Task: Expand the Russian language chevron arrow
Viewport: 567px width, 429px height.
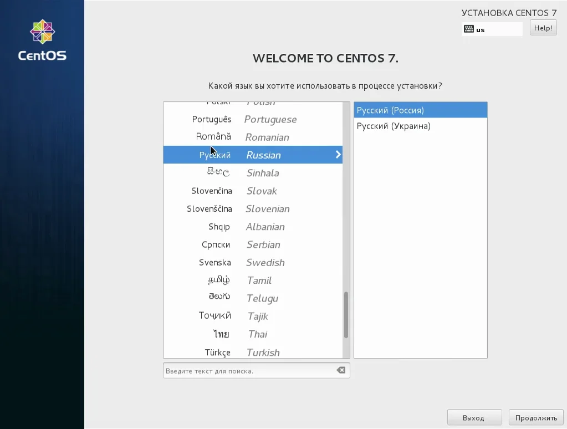Action: 338,155
